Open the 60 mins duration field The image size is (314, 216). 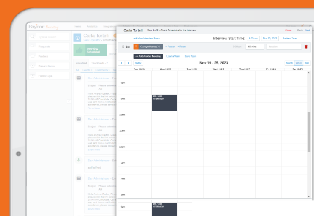pos(255,47)
